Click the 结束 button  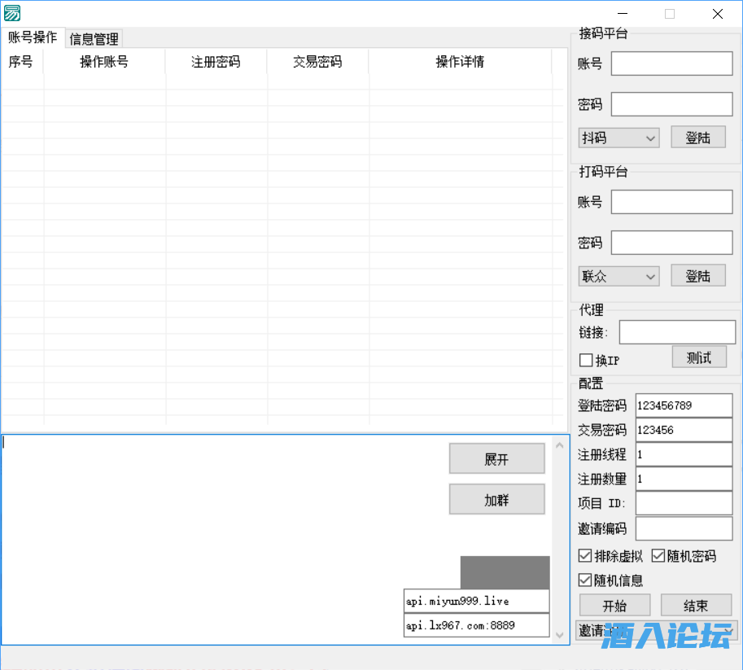tap(696, 606)
